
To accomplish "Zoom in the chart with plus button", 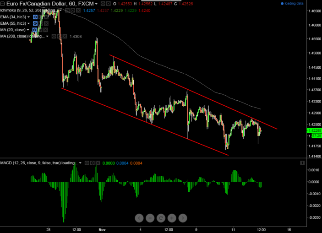I will click(x=172, y=218).
